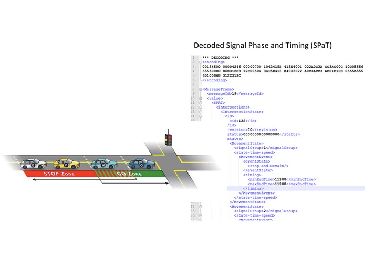
Task: Click the closing </MovementState> tag
Action: (x=247, y=202)
